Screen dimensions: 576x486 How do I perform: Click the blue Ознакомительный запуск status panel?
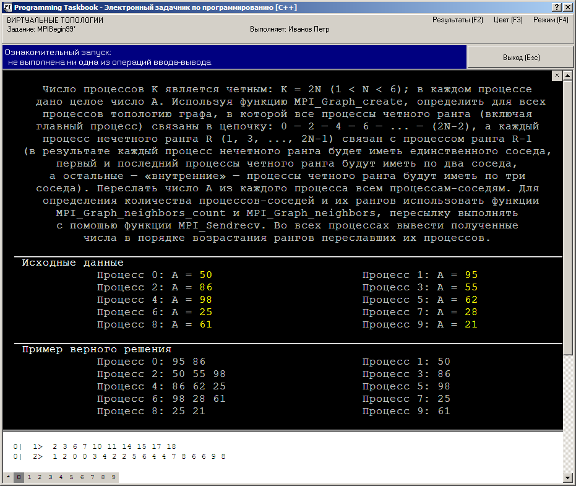pos(234,58)
